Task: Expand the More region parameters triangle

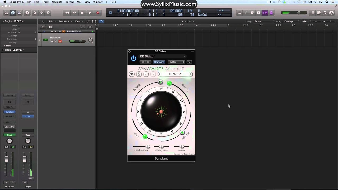Action: (4, 46)
